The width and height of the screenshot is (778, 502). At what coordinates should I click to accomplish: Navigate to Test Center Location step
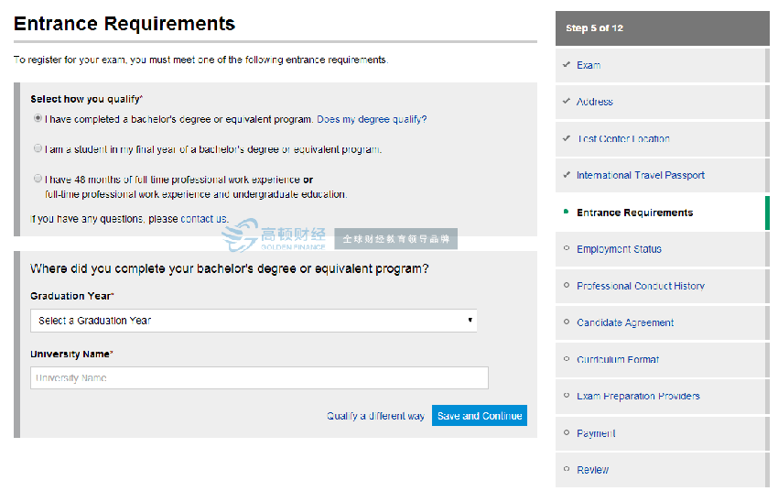pos(622,139)
